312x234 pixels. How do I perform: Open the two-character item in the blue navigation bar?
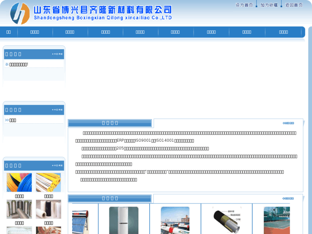pos(9,32)
